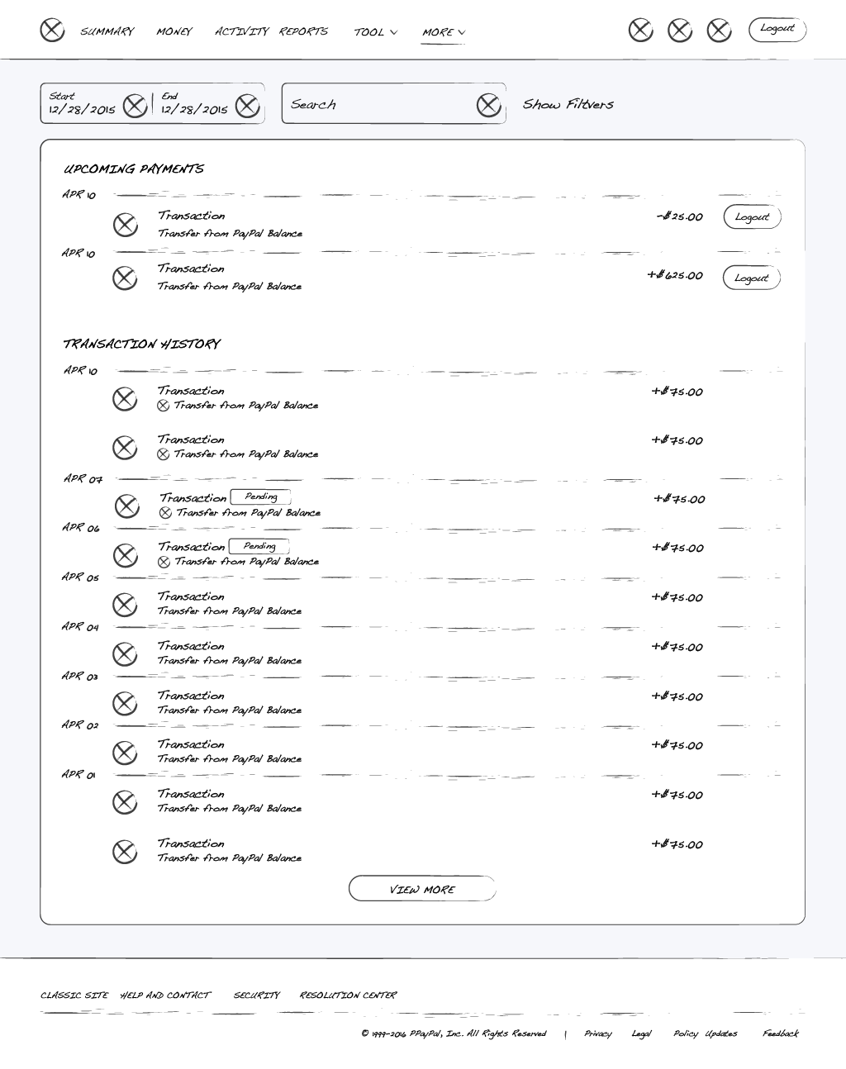The image size is (846, 1069).
Task: Click into the Search input field
Action: [x=376, y=104]
